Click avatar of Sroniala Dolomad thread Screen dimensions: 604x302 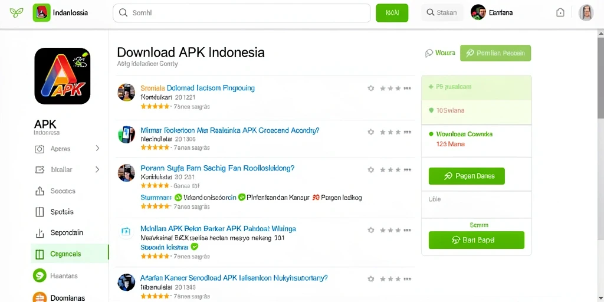(126, 93)
